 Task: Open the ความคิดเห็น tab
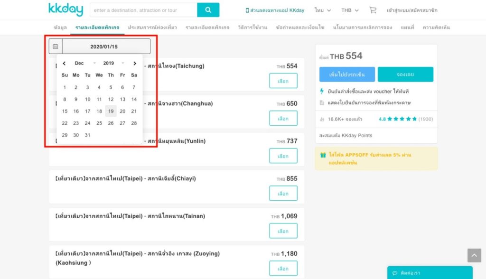436,28
